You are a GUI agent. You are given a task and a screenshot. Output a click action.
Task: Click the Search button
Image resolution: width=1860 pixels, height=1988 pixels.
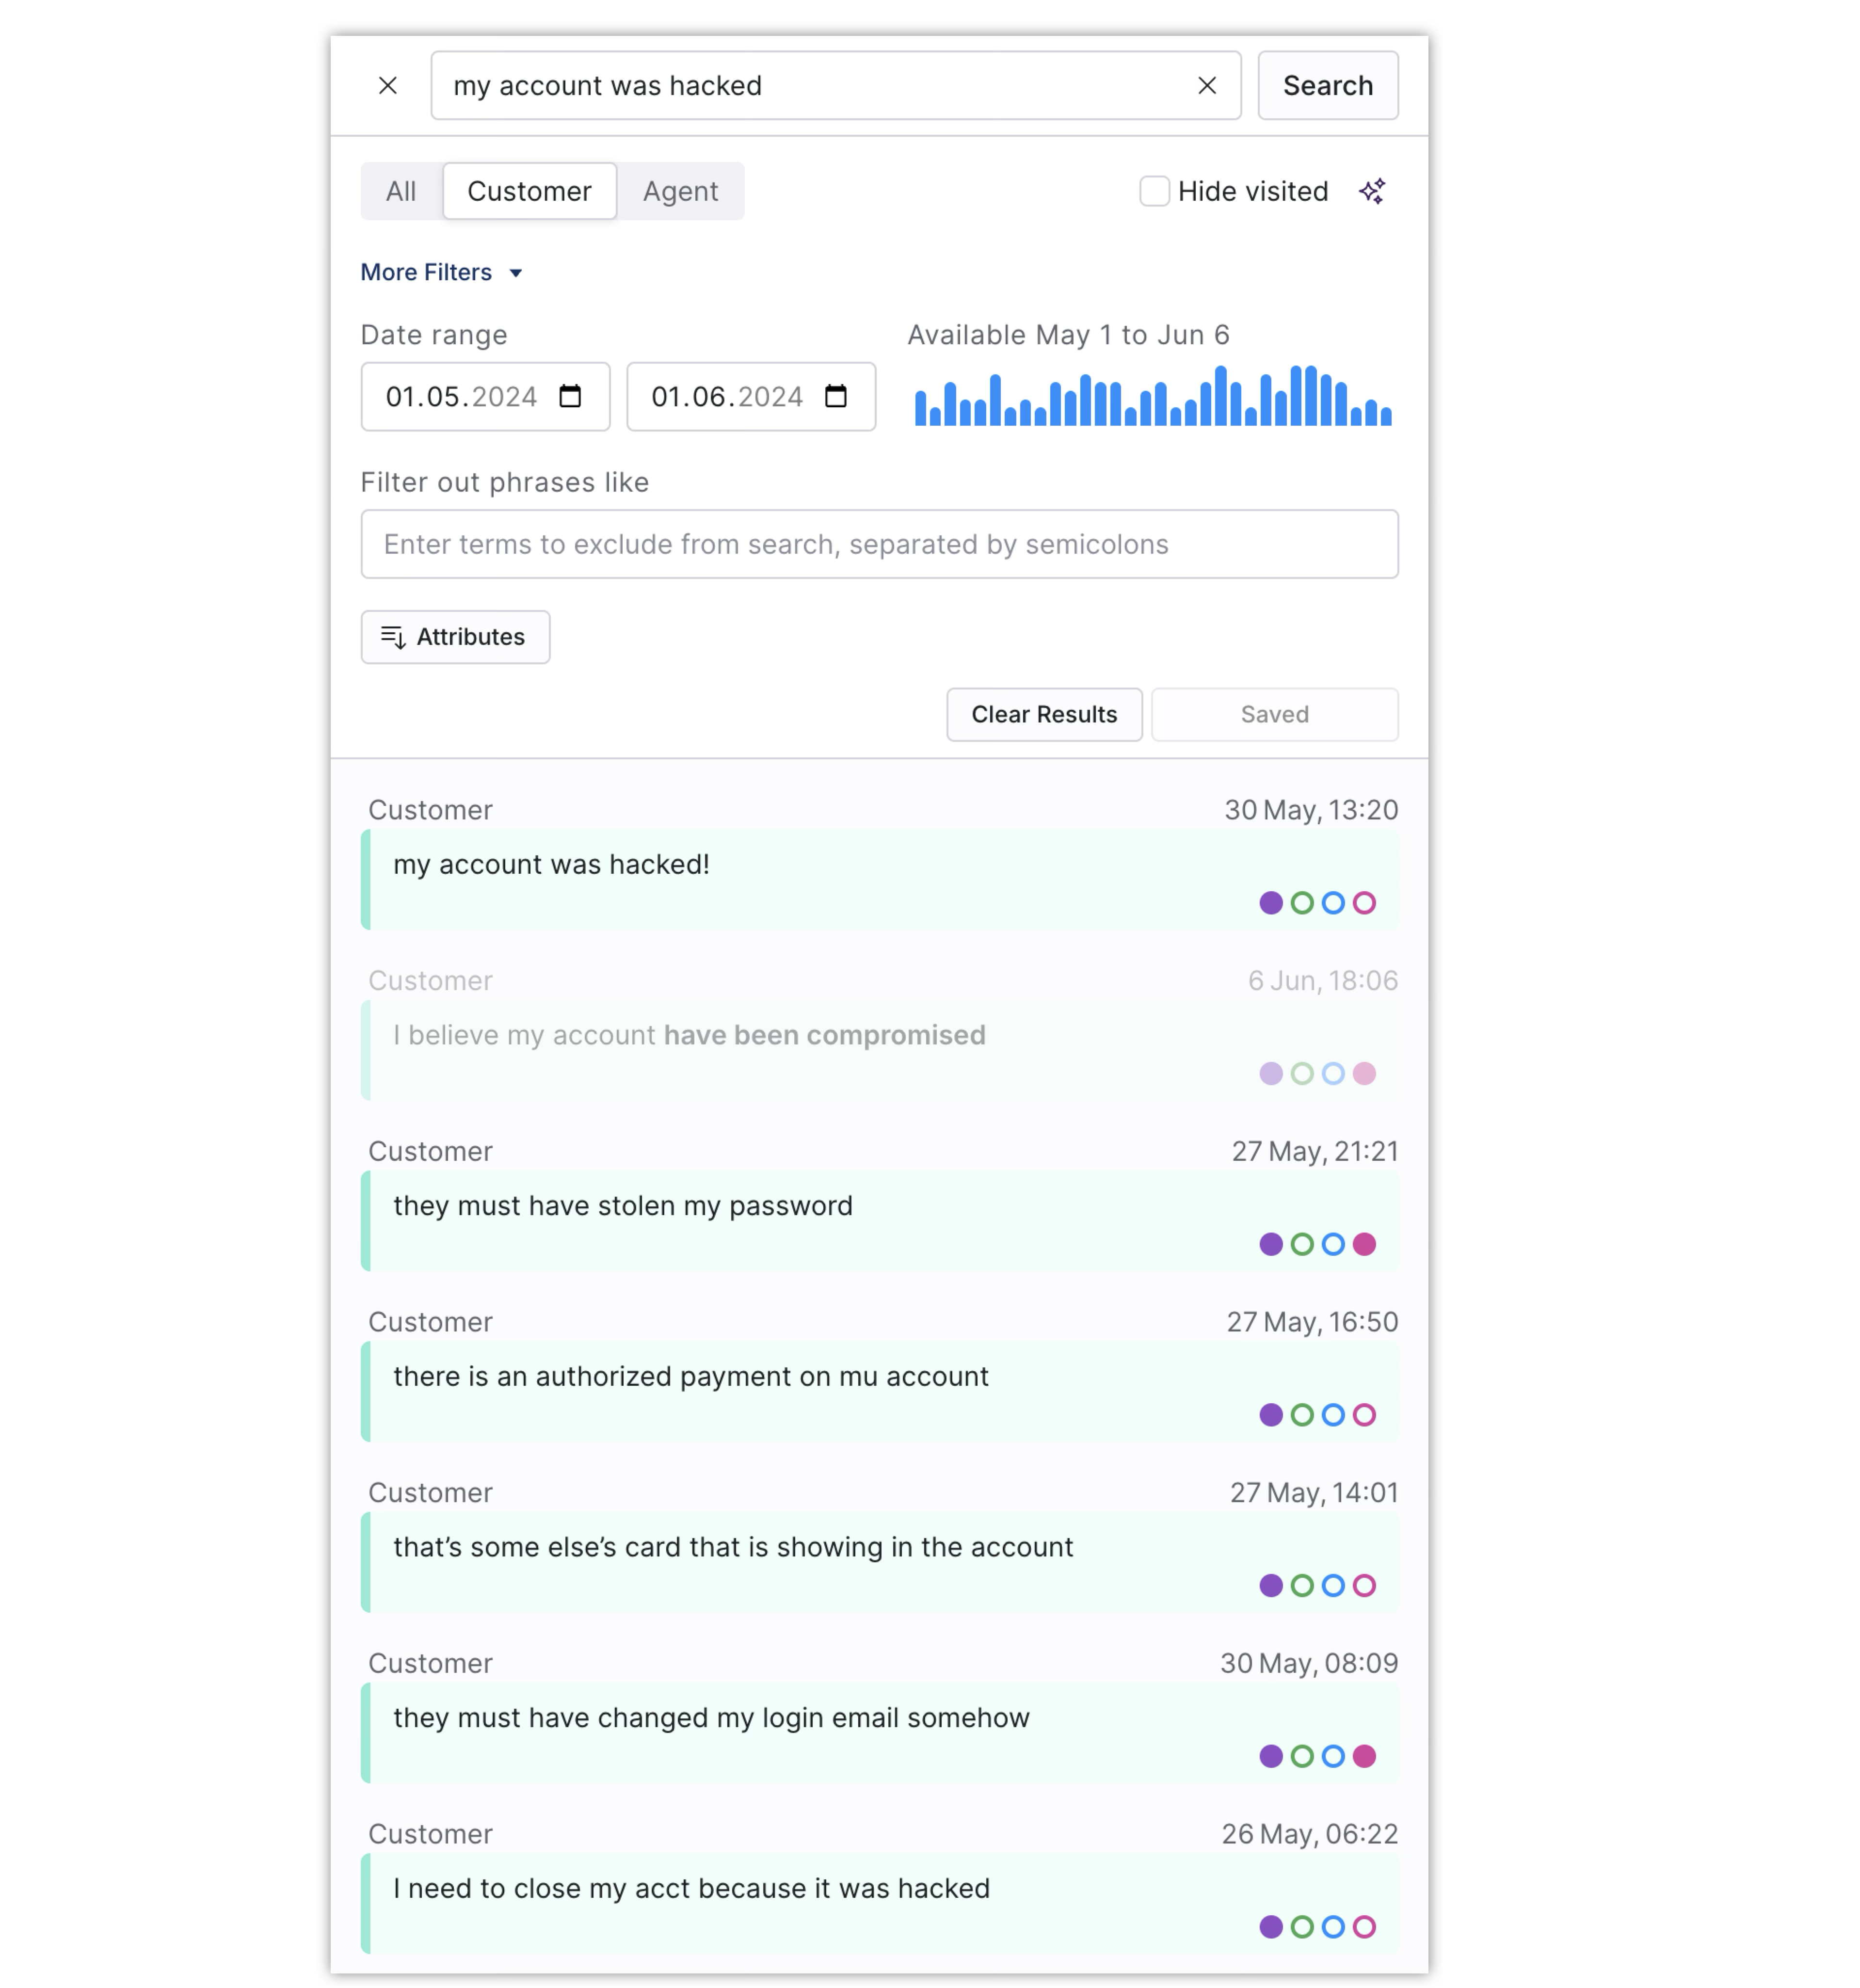click(1327, 86)
